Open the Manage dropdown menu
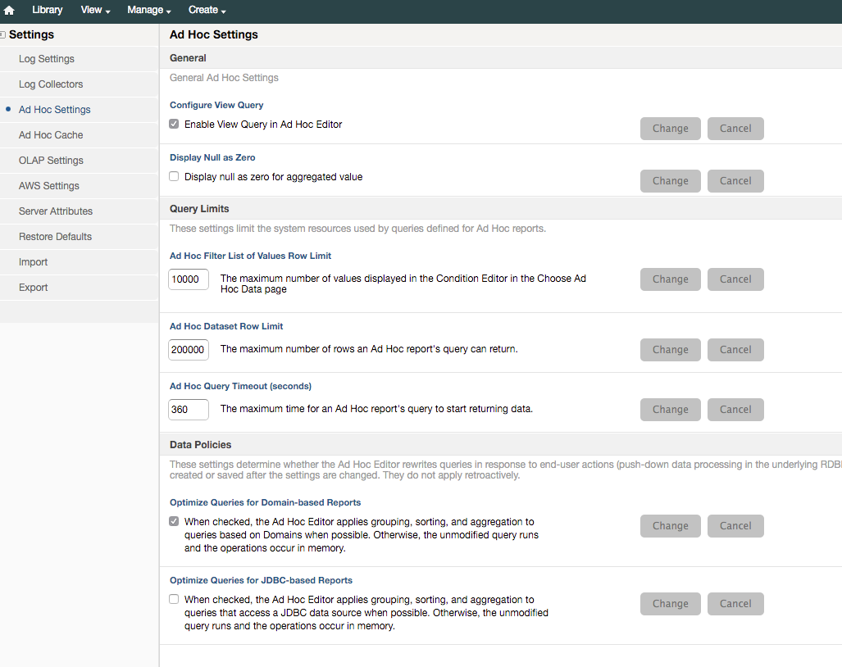 click(x=146, y=10)
